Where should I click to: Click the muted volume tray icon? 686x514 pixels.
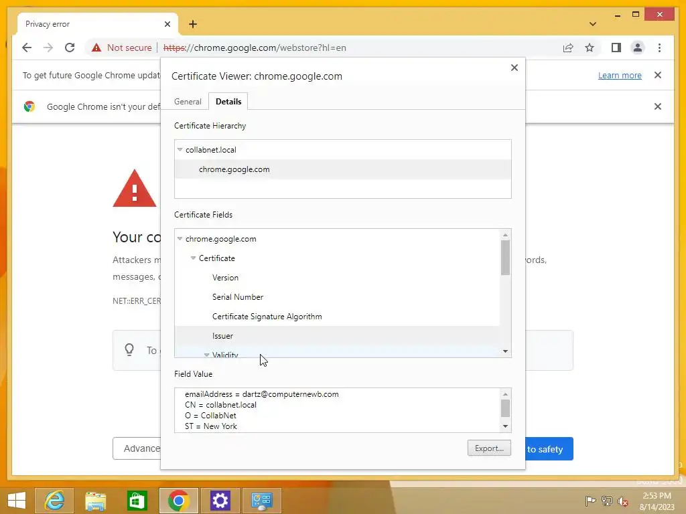coord(623,501)
